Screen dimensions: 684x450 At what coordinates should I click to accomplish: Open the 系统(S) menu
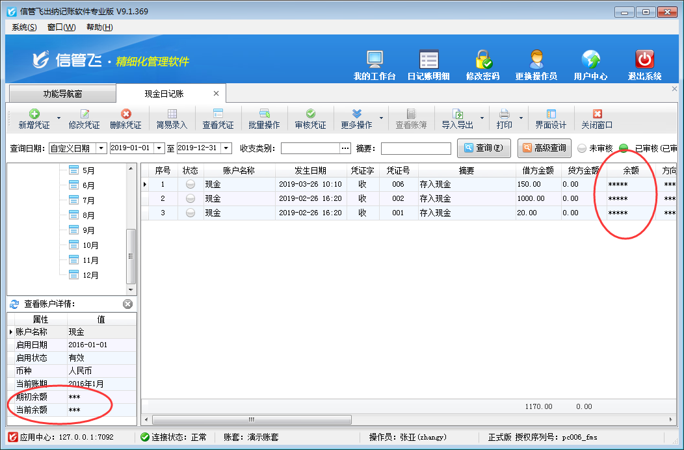24,27
